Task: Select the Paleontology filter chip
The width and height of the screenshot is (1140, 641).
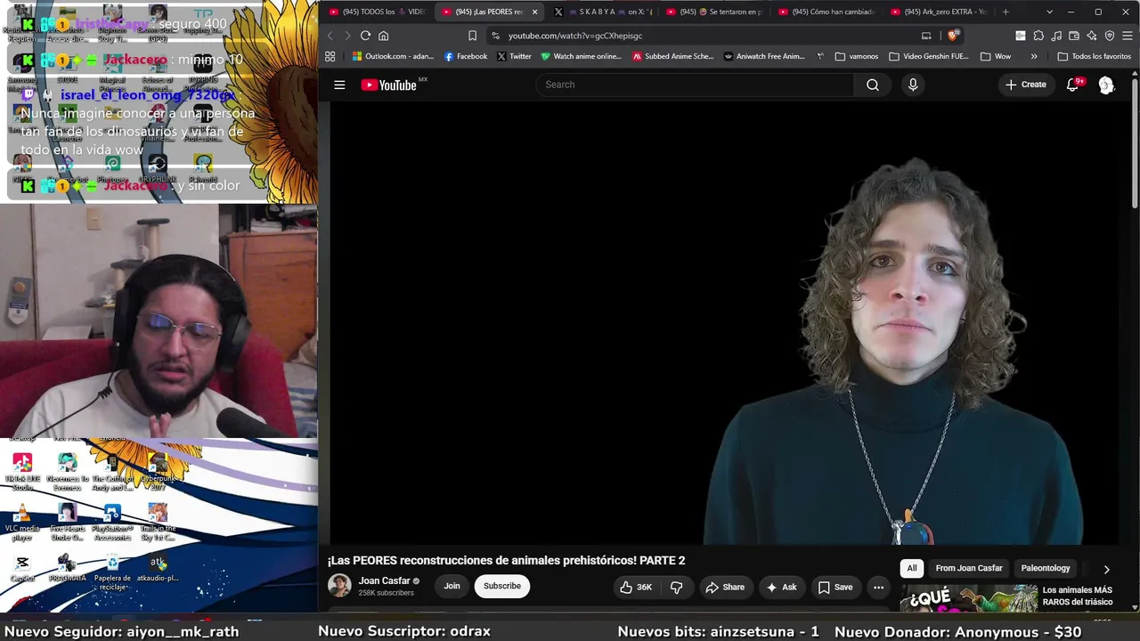Action: coord(1046,568)
